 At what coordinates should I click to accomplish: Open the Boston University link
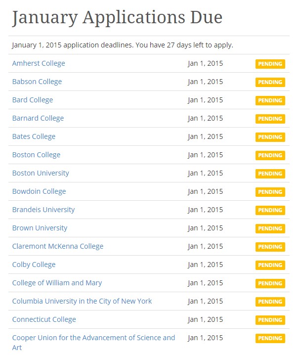click(x=41, y=173)
